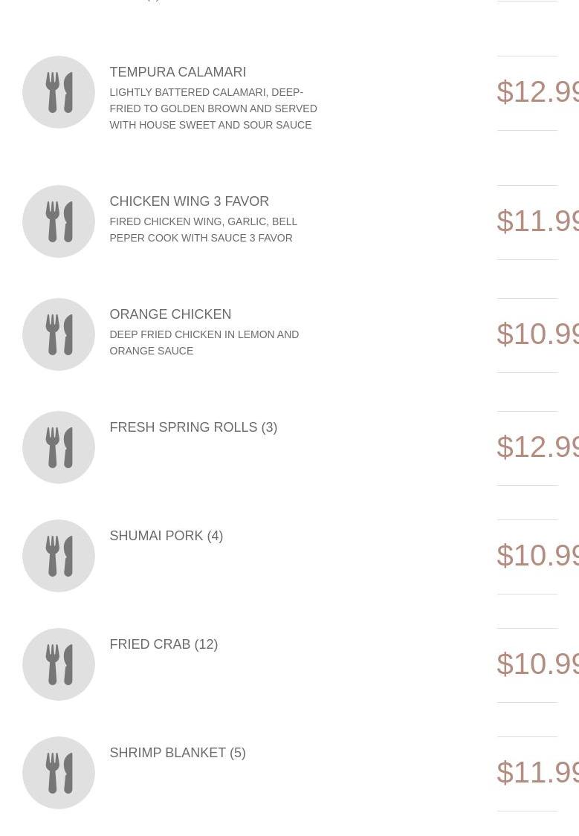Click the Chicken Wing 3 Favor title
Screen dimensions: 579x836
(x=189, y=201)
